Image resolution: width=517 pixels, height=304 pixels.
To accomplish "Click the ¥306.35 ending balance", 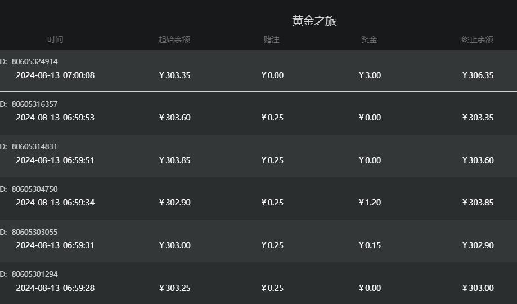I will pos(478,75).
